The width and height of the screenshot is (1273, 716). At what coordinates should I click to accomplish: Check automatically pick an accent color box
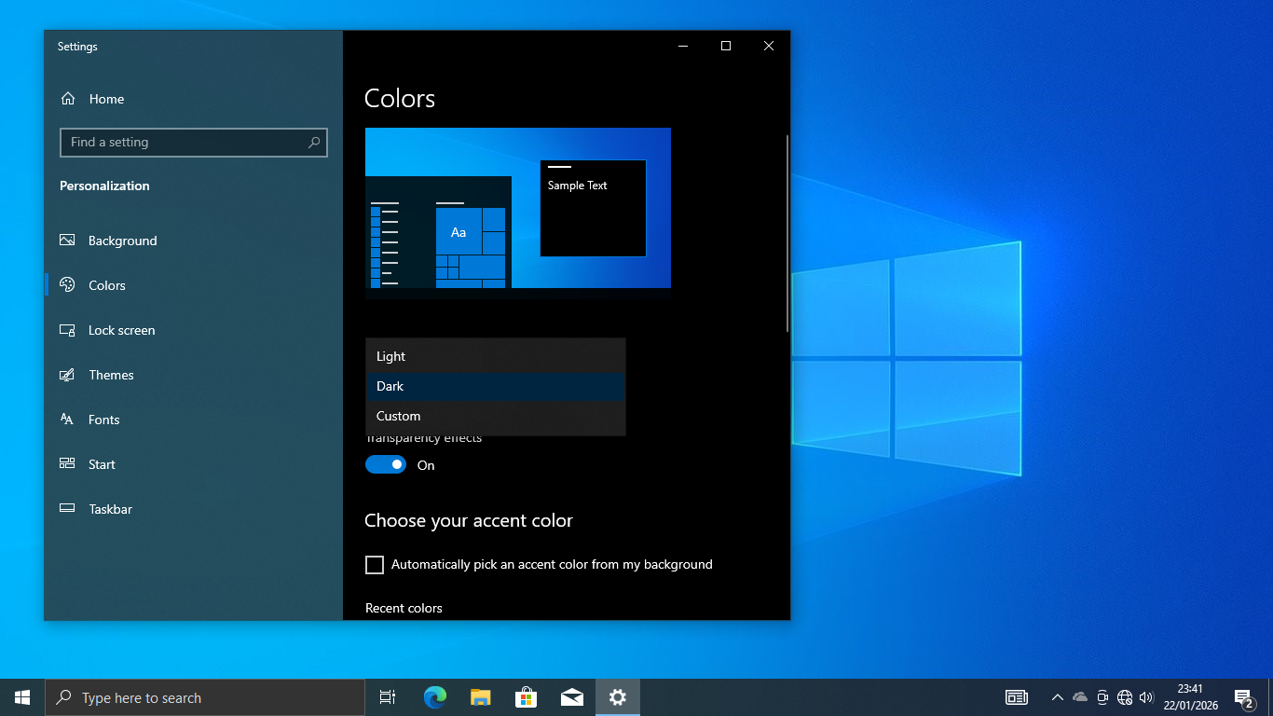[x=375, y=565]
